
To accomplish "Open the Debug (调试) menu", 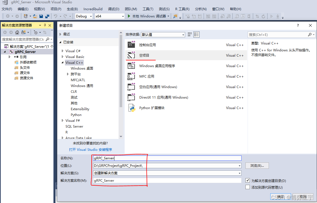I will pos(114,9).
